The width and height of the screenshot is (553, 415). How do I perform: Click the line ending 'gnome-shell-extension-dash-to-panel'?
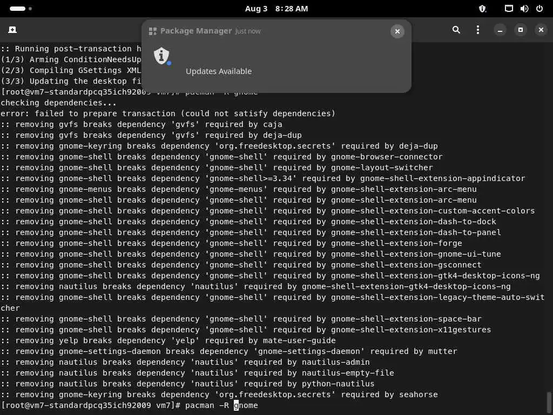click(251, 232)
